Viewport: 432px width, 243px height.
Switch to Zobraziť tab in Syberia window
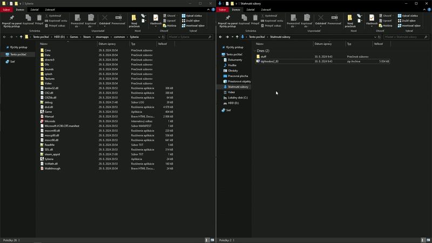point(49,10)
